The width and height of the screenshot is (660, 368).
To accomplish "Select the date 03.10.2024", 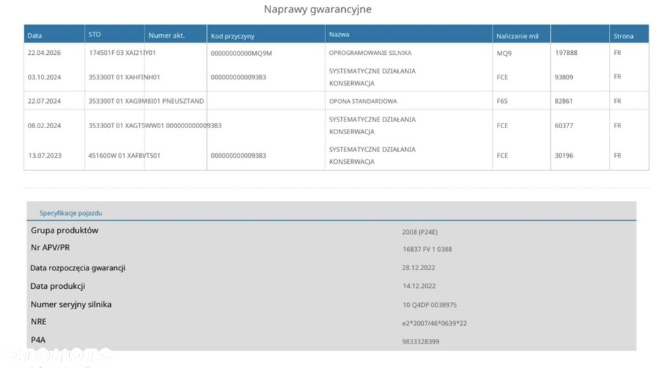I will 44,77.
